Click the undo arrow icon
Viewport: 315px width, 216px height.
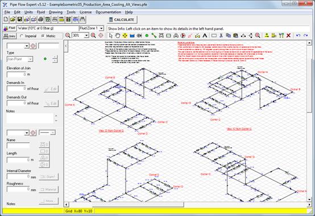pyautogui.click(x=298, y=36)
